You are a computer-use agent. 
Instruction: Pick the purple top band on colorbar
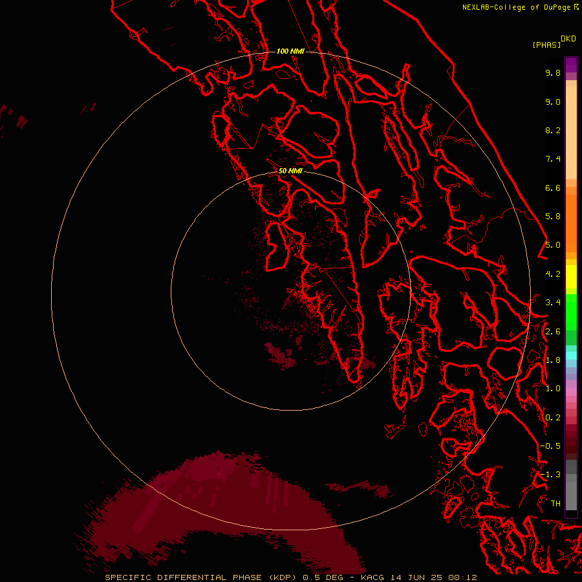571,65
